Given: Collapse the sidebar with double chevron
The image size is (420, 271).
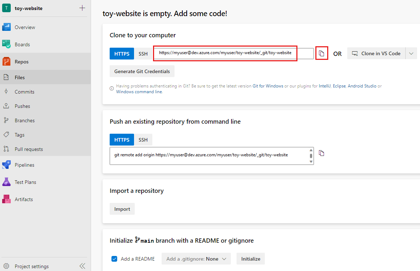Looking at the screenshot, I should click(82, 266).
